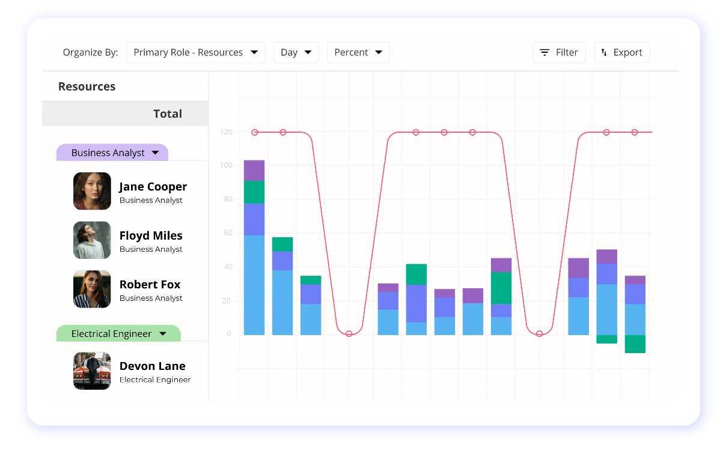This screenshot has width=723, height=454.
Task: Click the Export button
Action: pos(621,52)
